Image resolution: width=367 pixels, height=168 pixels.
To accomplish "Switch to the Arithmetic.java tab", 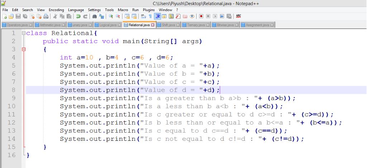I will (50, 25).
